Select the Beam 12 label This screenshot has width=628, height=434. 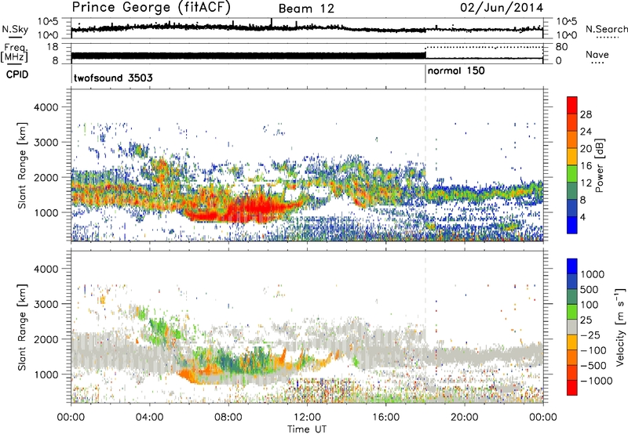(306, 9)
